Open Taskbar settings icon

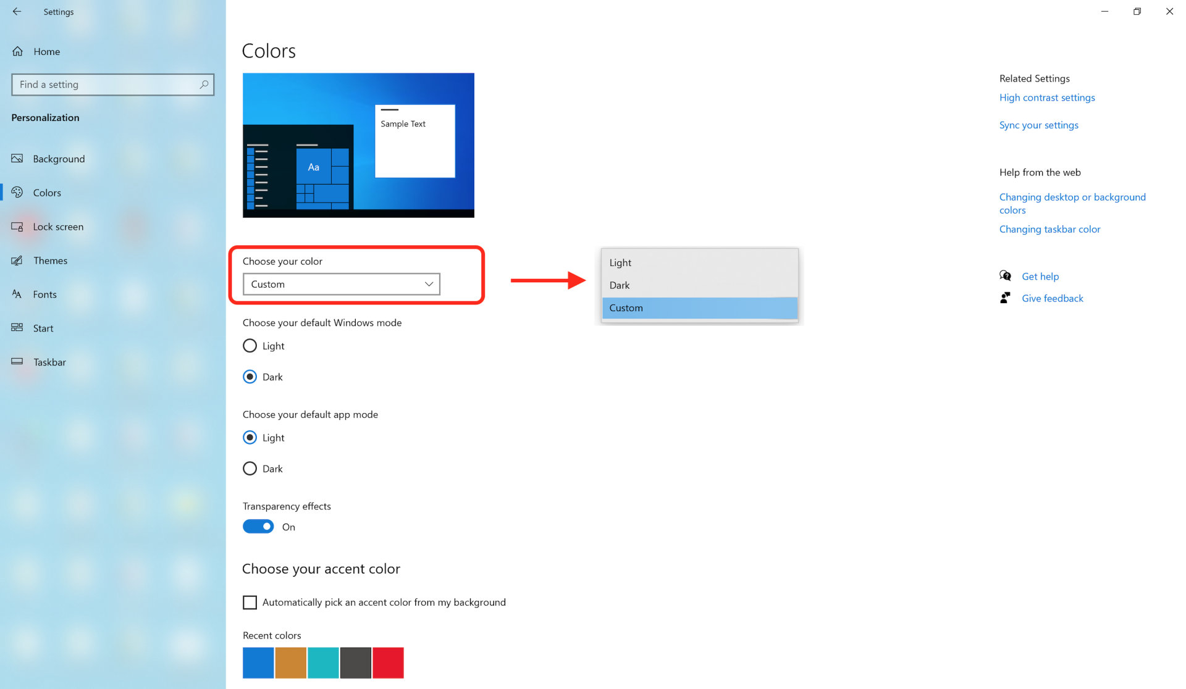(x=18, y=362)
